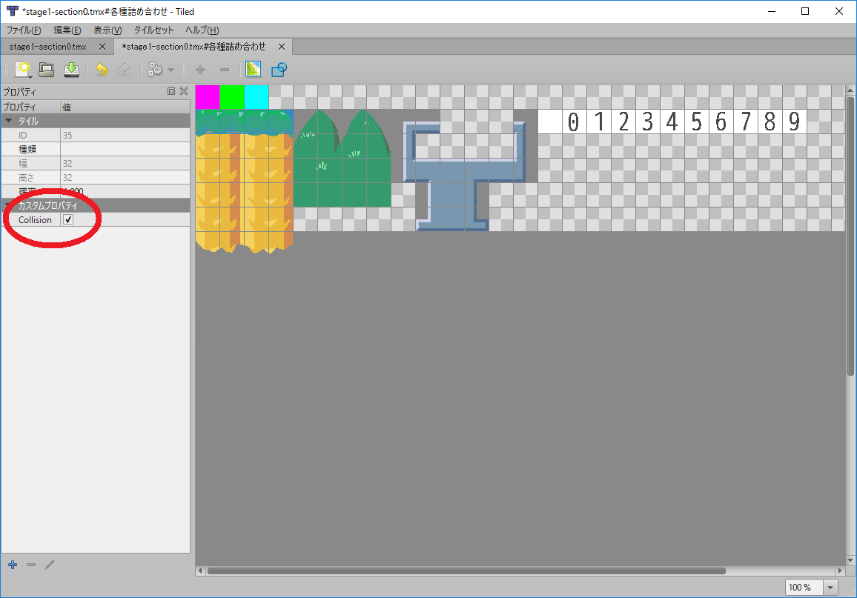The height and width of the screenshot is (598, 857).
Task: Click the tileset image toolbar icon
Action: click(253, 69)
